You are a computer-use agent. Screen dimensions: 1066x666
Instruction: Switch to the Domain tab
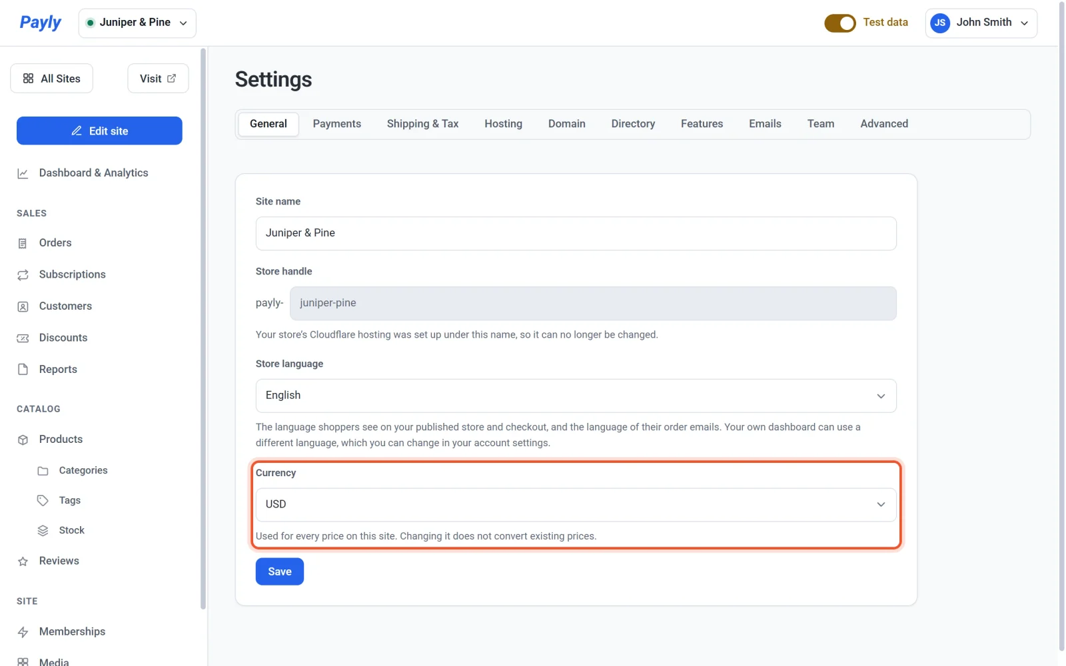566,124
